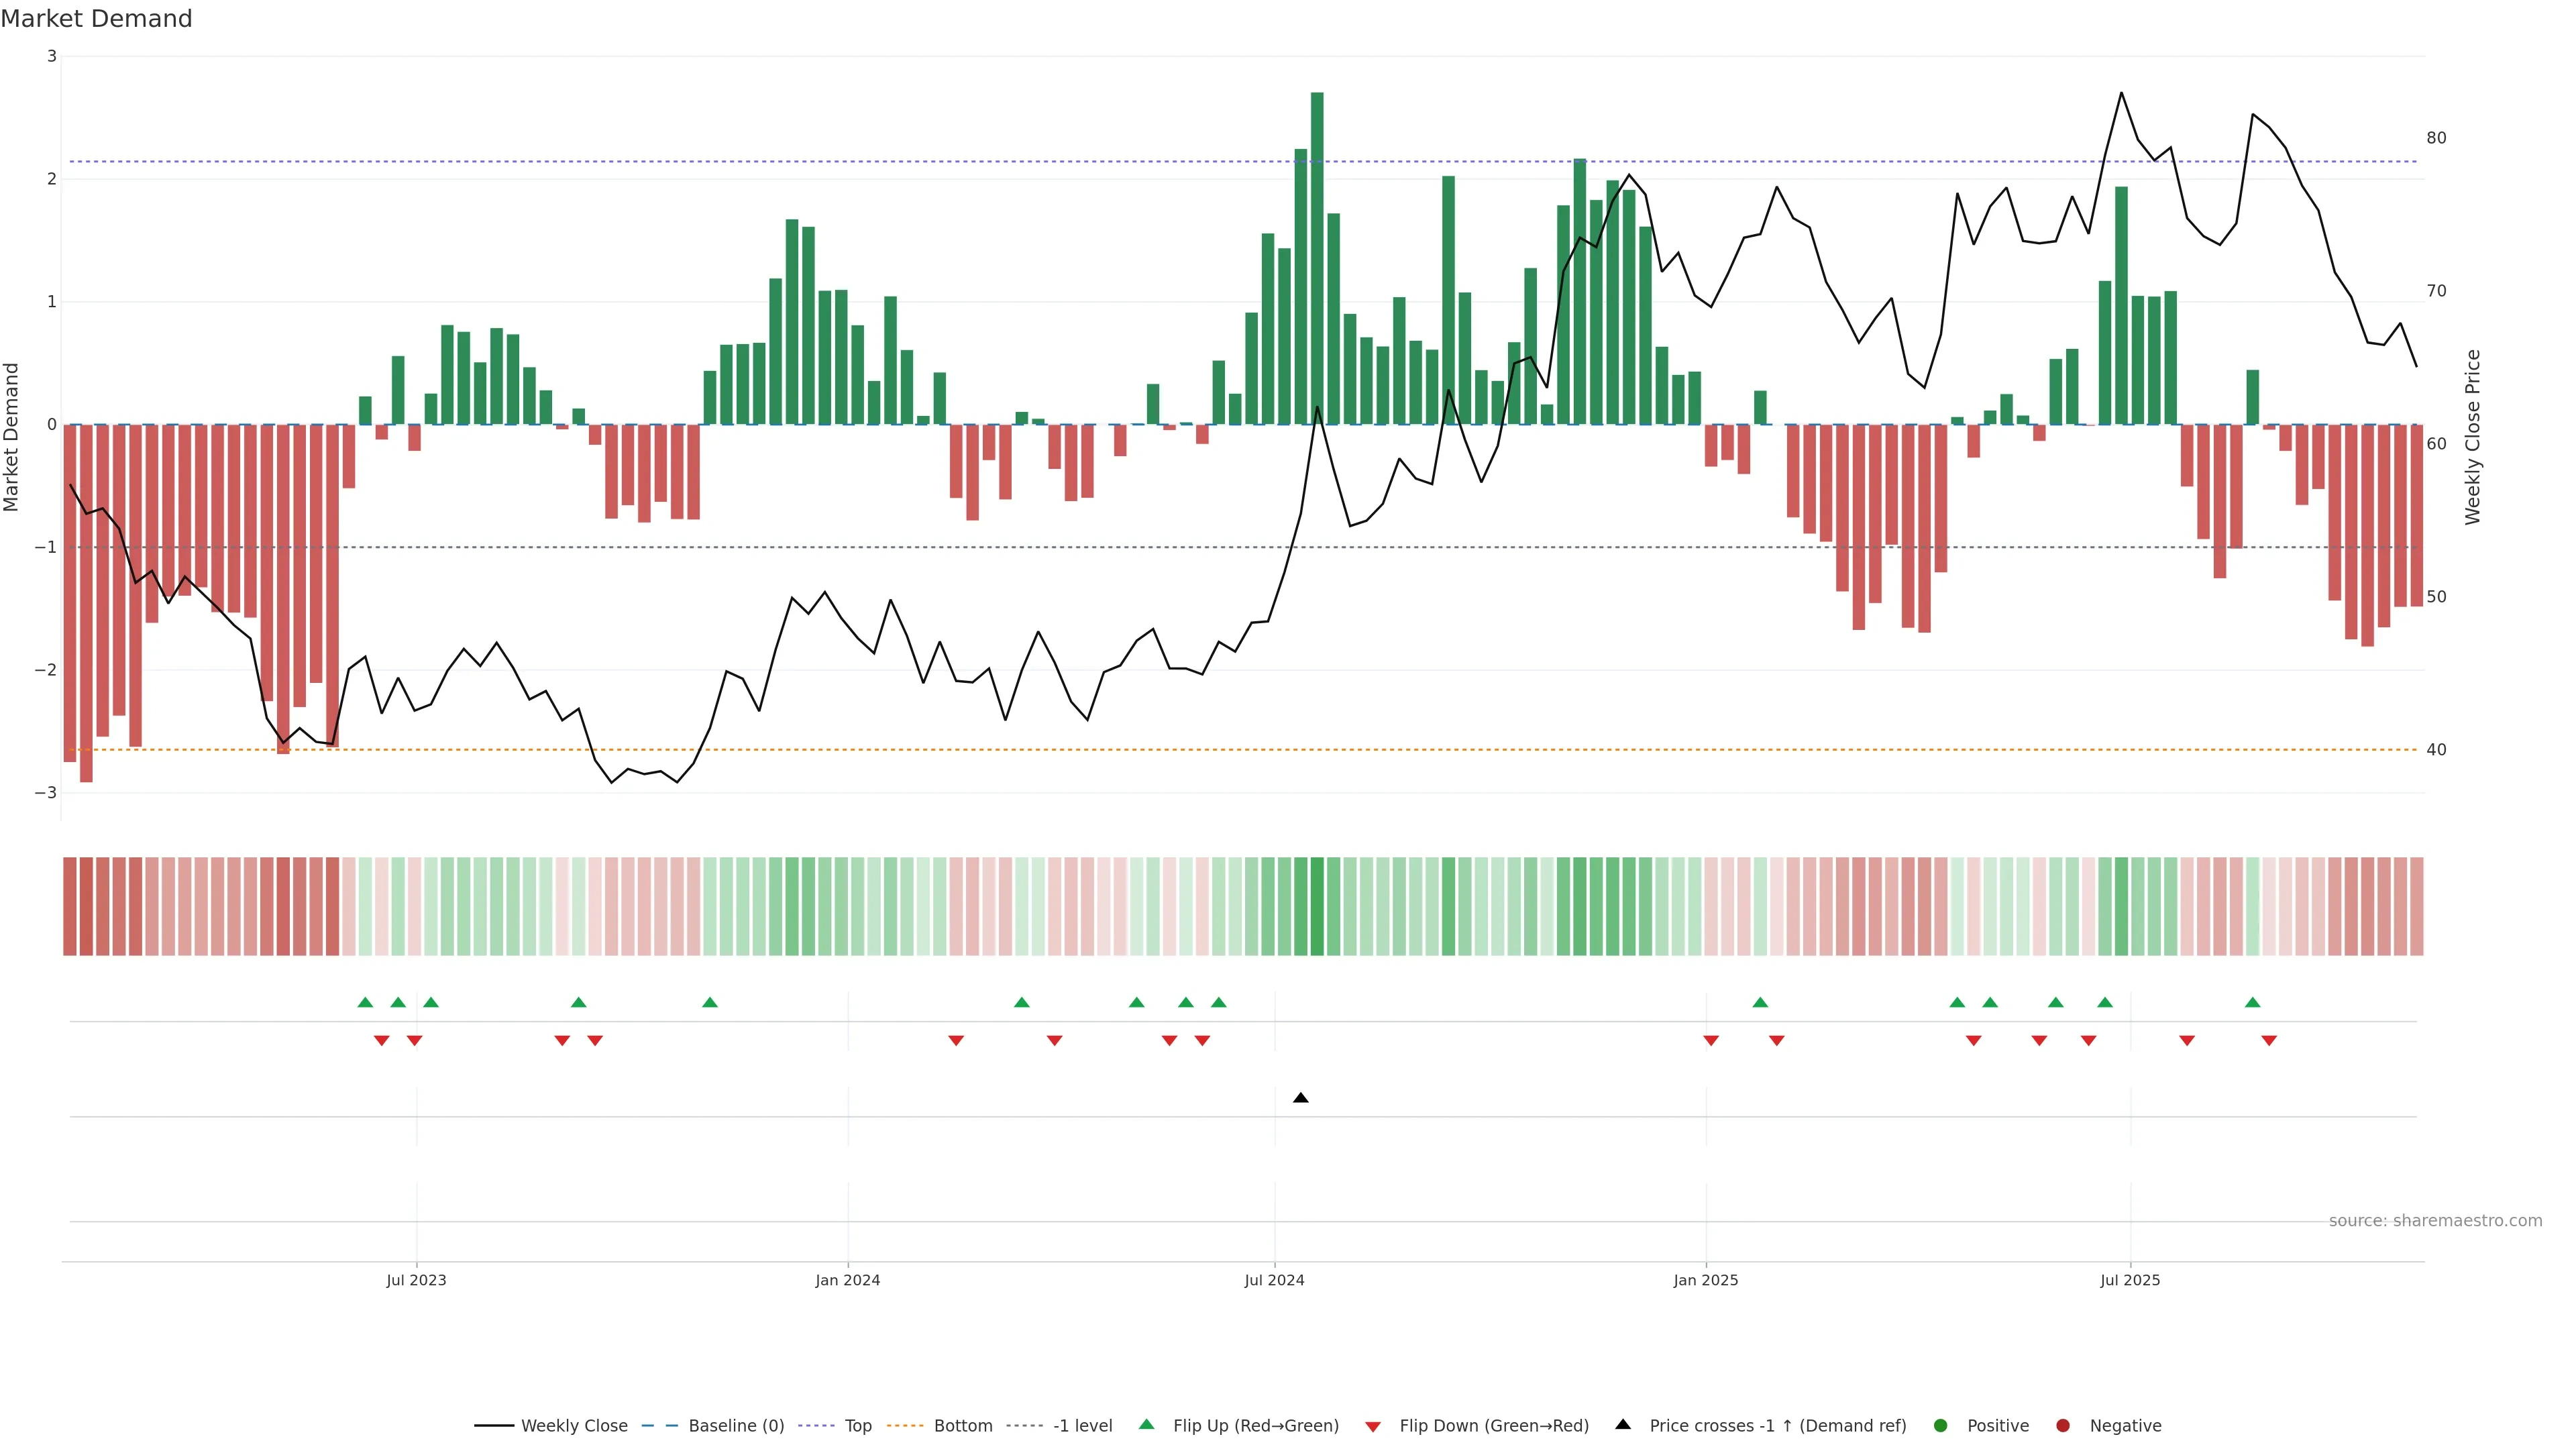
Task: Click black Price crosses -1 legend triangle
Action: pyautogui.click(x=1623, y=1424)
